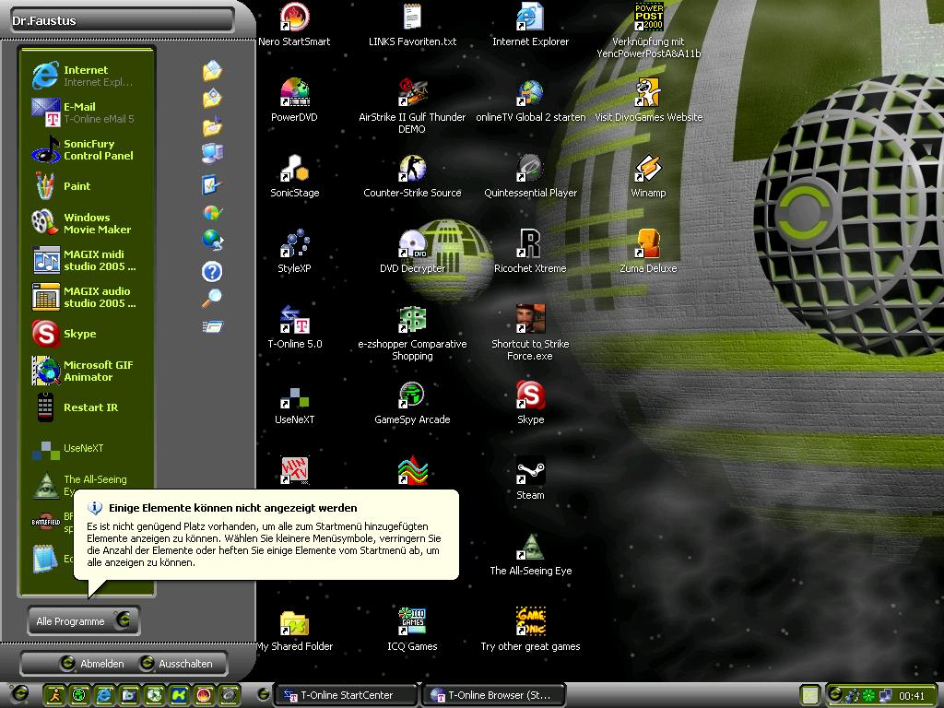Open Winamp desktop shortcut

648,171
